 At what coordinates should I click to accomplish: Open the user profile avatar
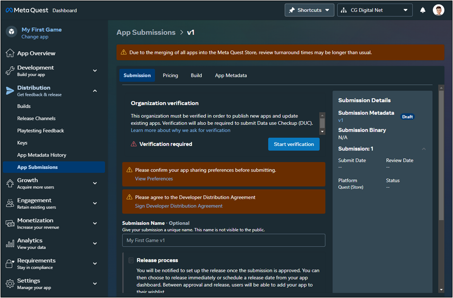click(438, 10)
